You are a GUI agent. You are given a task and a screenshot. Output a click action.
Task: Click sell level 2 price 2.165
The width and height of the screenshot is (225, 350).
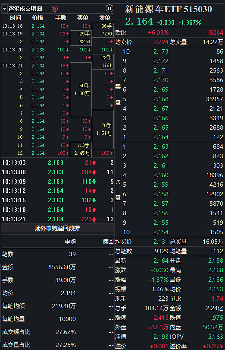click(x=161, y=127)
